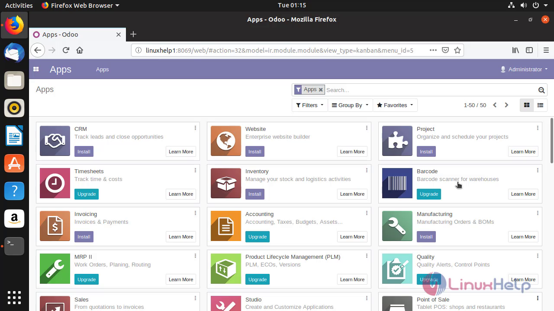Click the Invoicing dollar document icon
This screenshot has height=311, width=554.
coord(55,226)
